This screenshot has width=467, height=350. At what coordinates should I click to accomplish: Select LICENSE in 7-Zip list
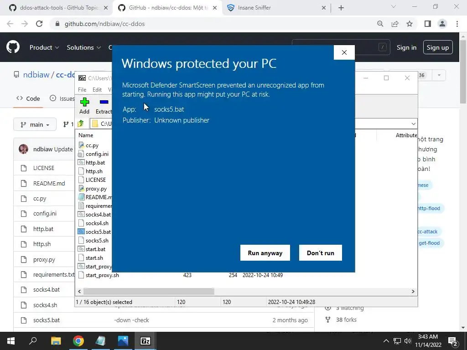click(x=96, y=180)
